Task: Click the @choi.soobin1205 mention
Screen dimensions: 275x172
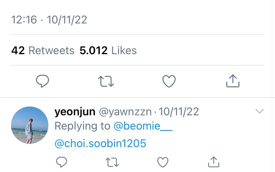Action: coord(100,143)
